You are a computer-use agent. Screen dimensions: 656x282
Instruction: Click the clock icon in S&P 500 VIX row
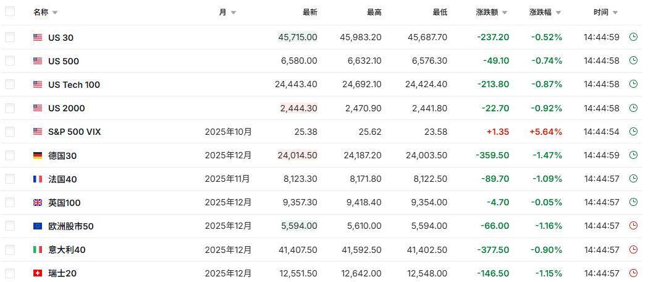click(633, 132)
